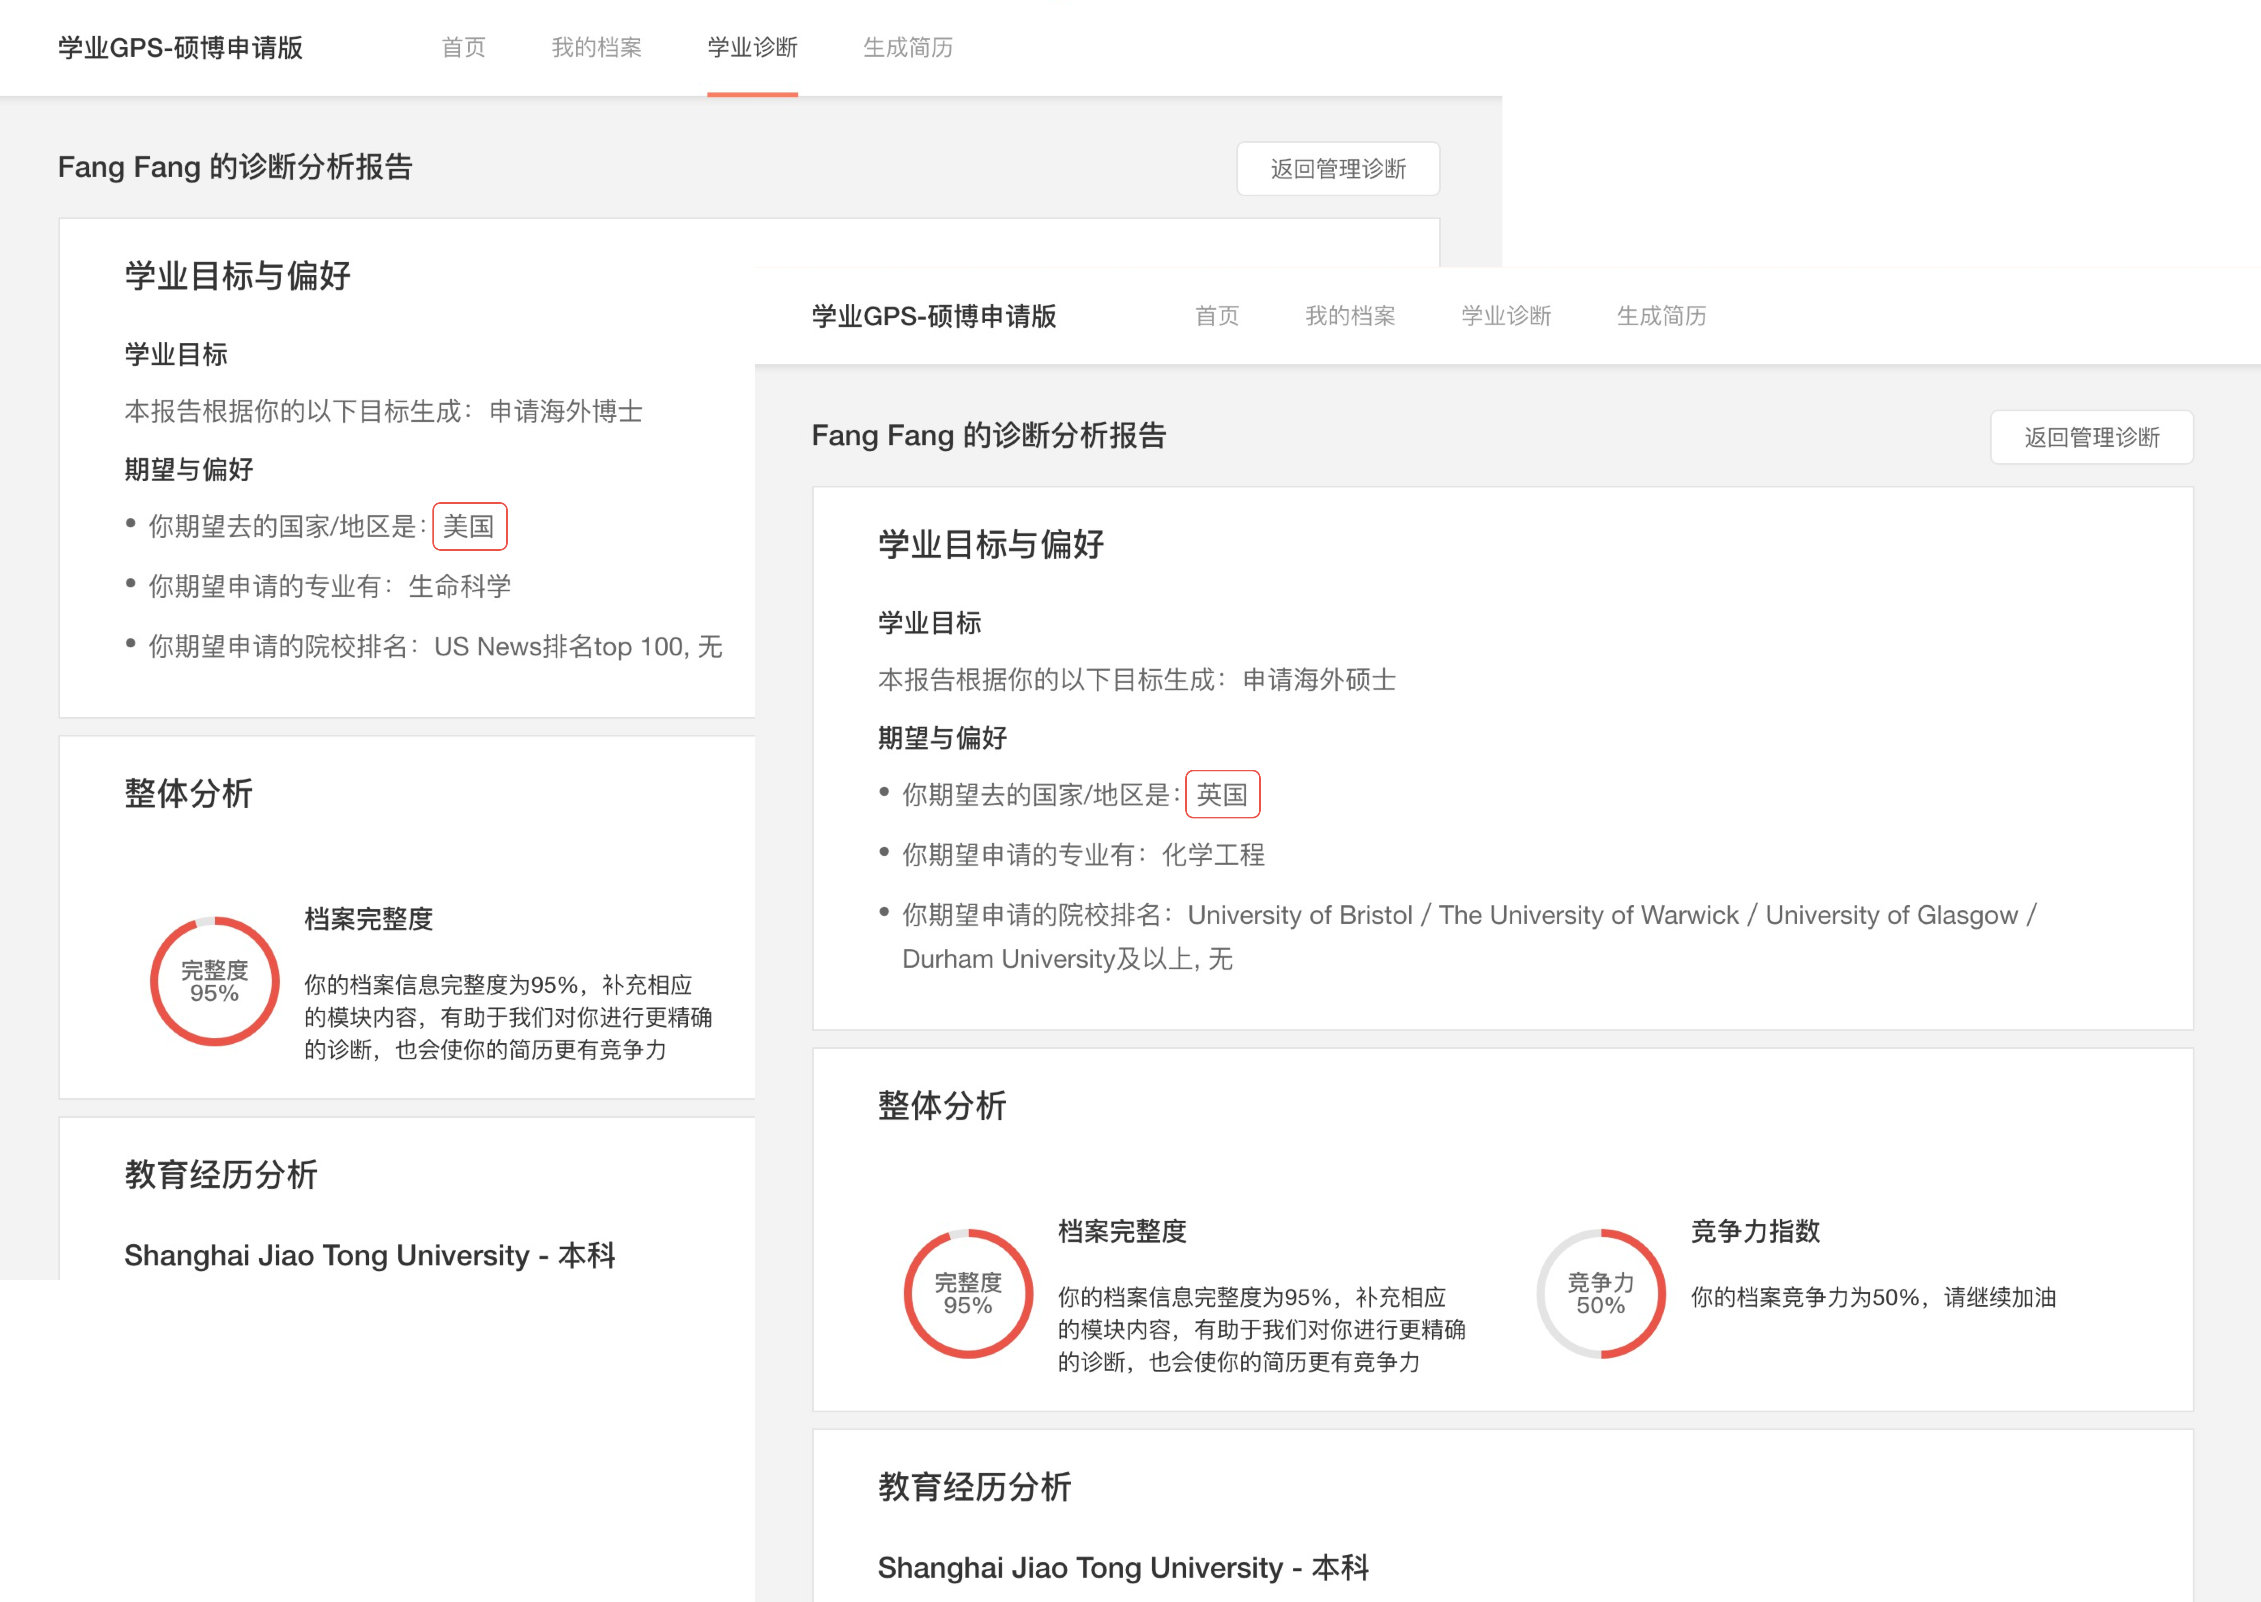Click 学业目标与偏好 heading in back window
The image size is (2261, 1602).
(x=238, y=276)
